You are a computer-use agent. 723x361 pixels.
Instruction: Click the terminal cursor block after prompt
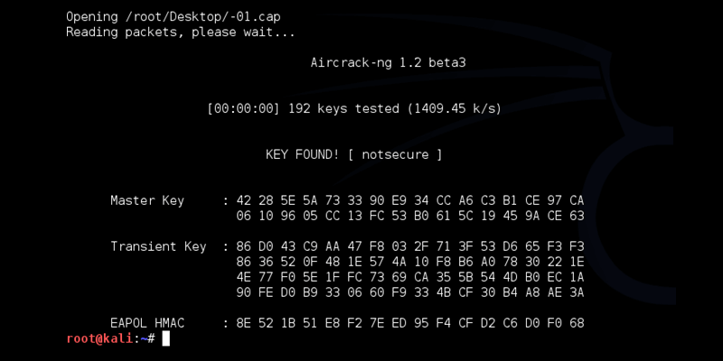pos(166,338)
